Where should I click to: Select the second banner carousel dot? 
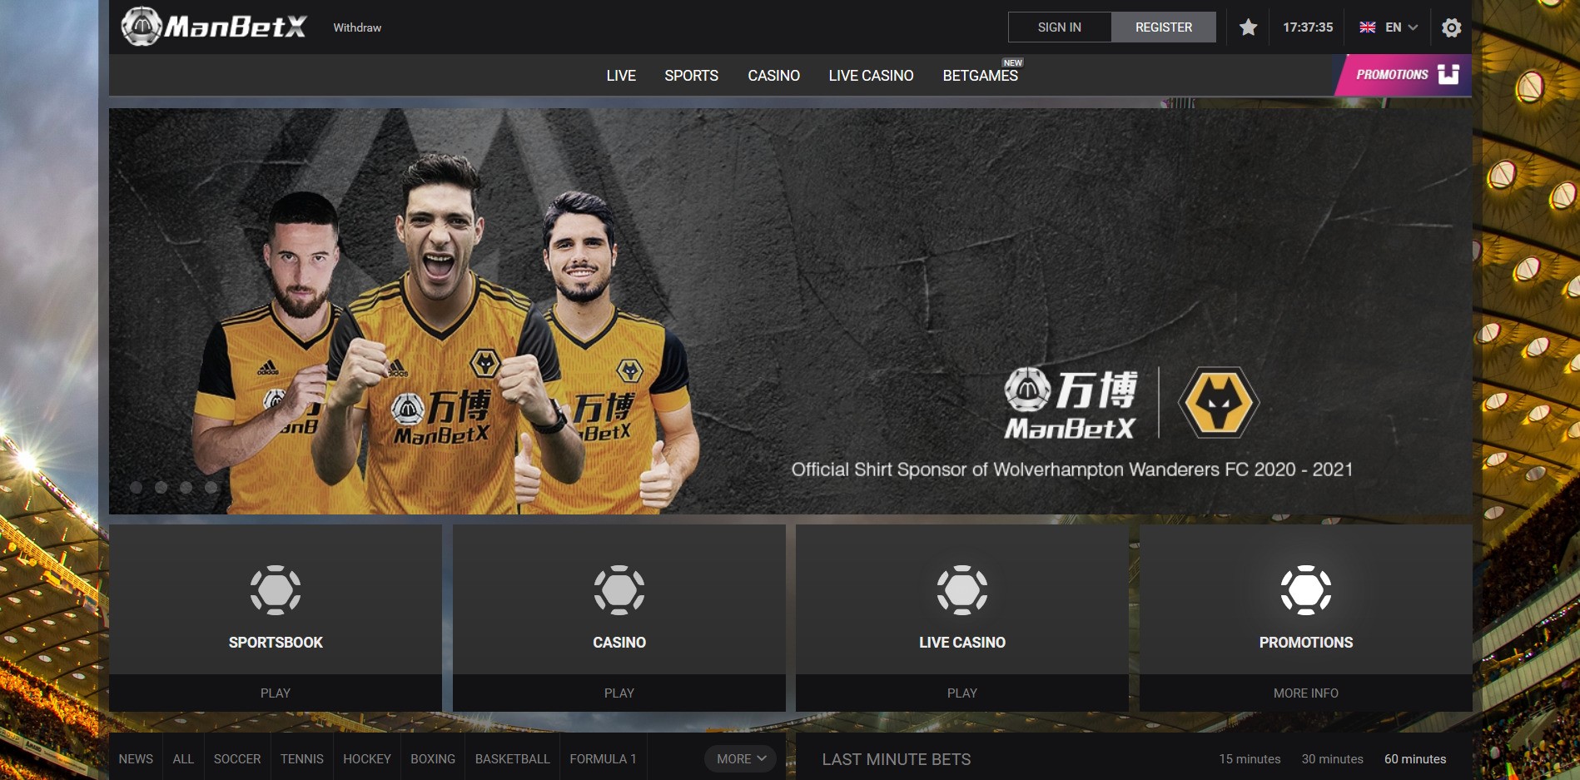[x=161, y=488]
